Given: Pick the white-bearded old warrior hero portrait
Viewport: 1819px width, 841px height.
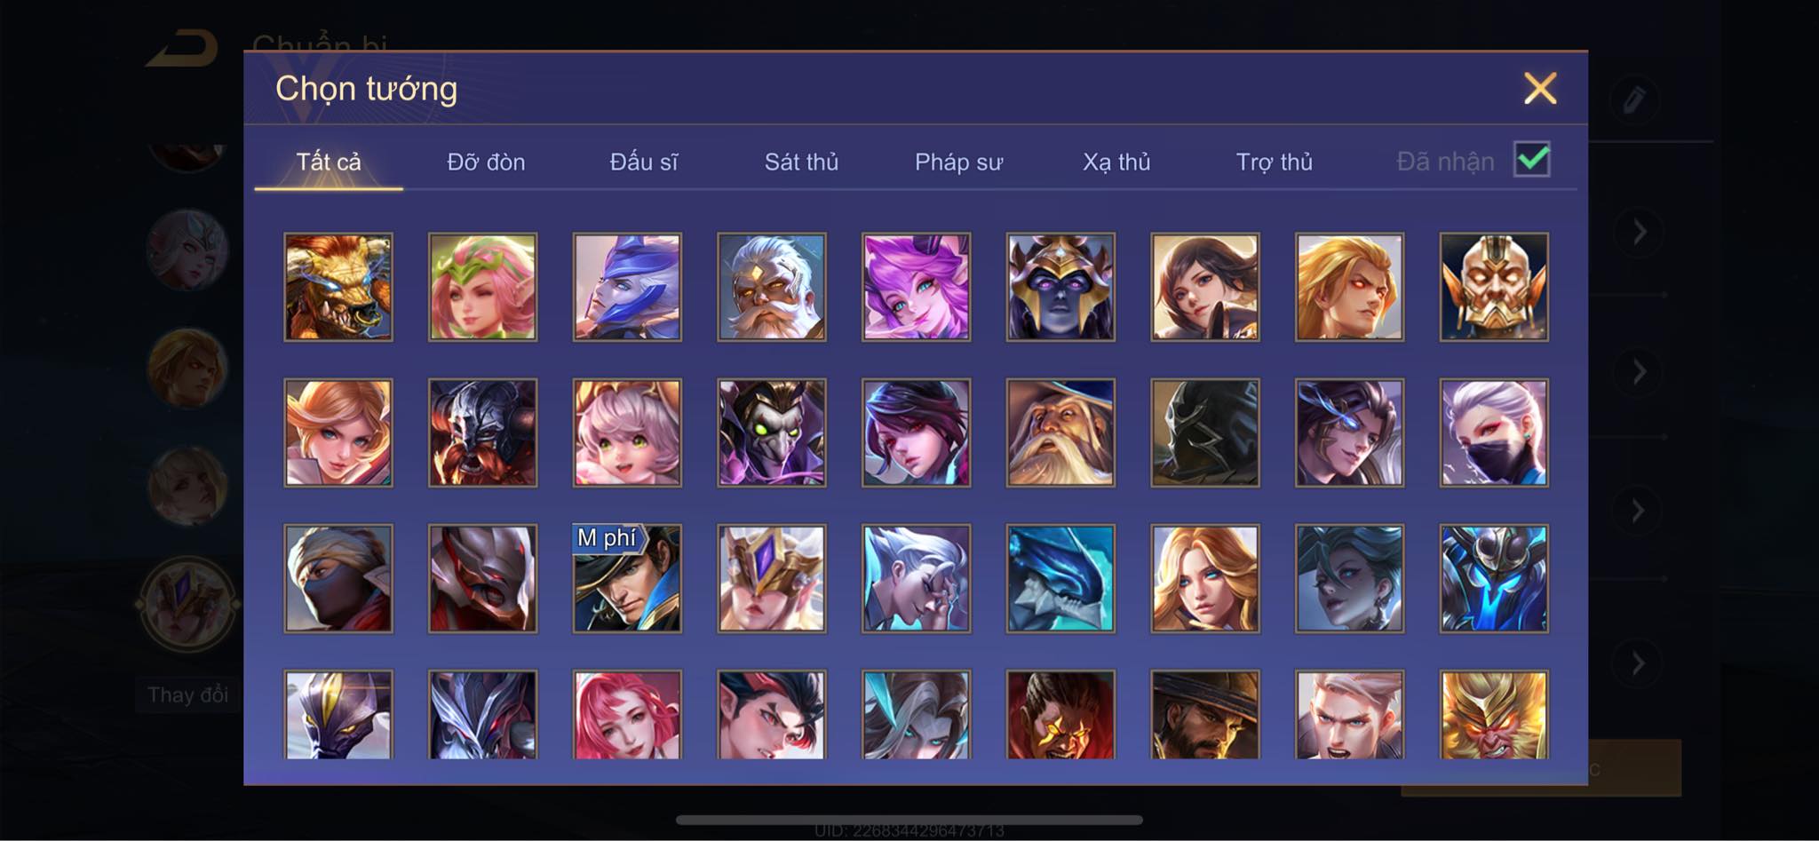Looking at the screenshot, I should point(772,287).
